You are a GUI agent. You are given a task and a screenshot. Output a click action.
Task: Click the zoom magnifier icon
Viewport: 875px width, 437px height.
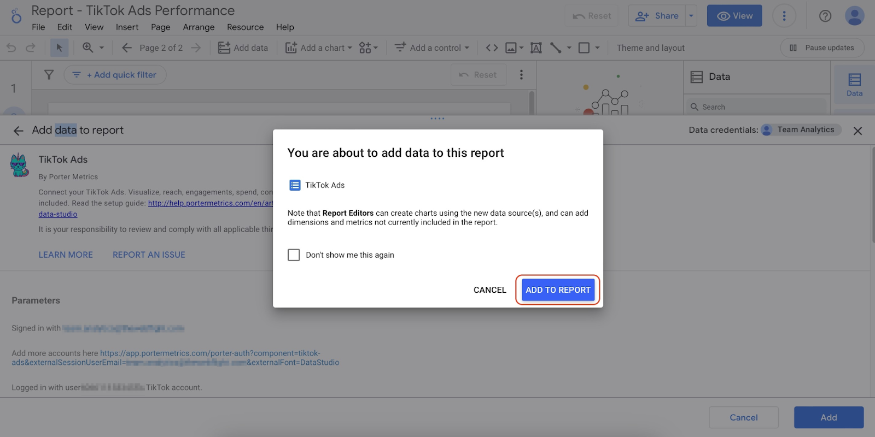click(x=87, y=48)
